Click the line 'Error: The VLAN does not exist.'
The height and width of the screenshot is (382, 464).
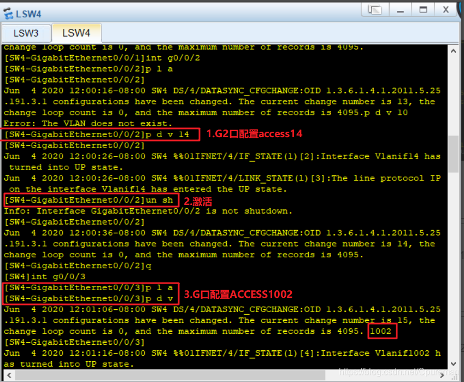click(88, 124)
